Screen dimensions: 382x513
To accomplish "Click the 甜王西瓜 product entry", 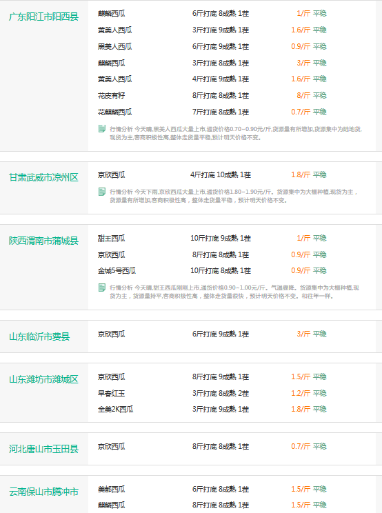I will coord(111,238).
